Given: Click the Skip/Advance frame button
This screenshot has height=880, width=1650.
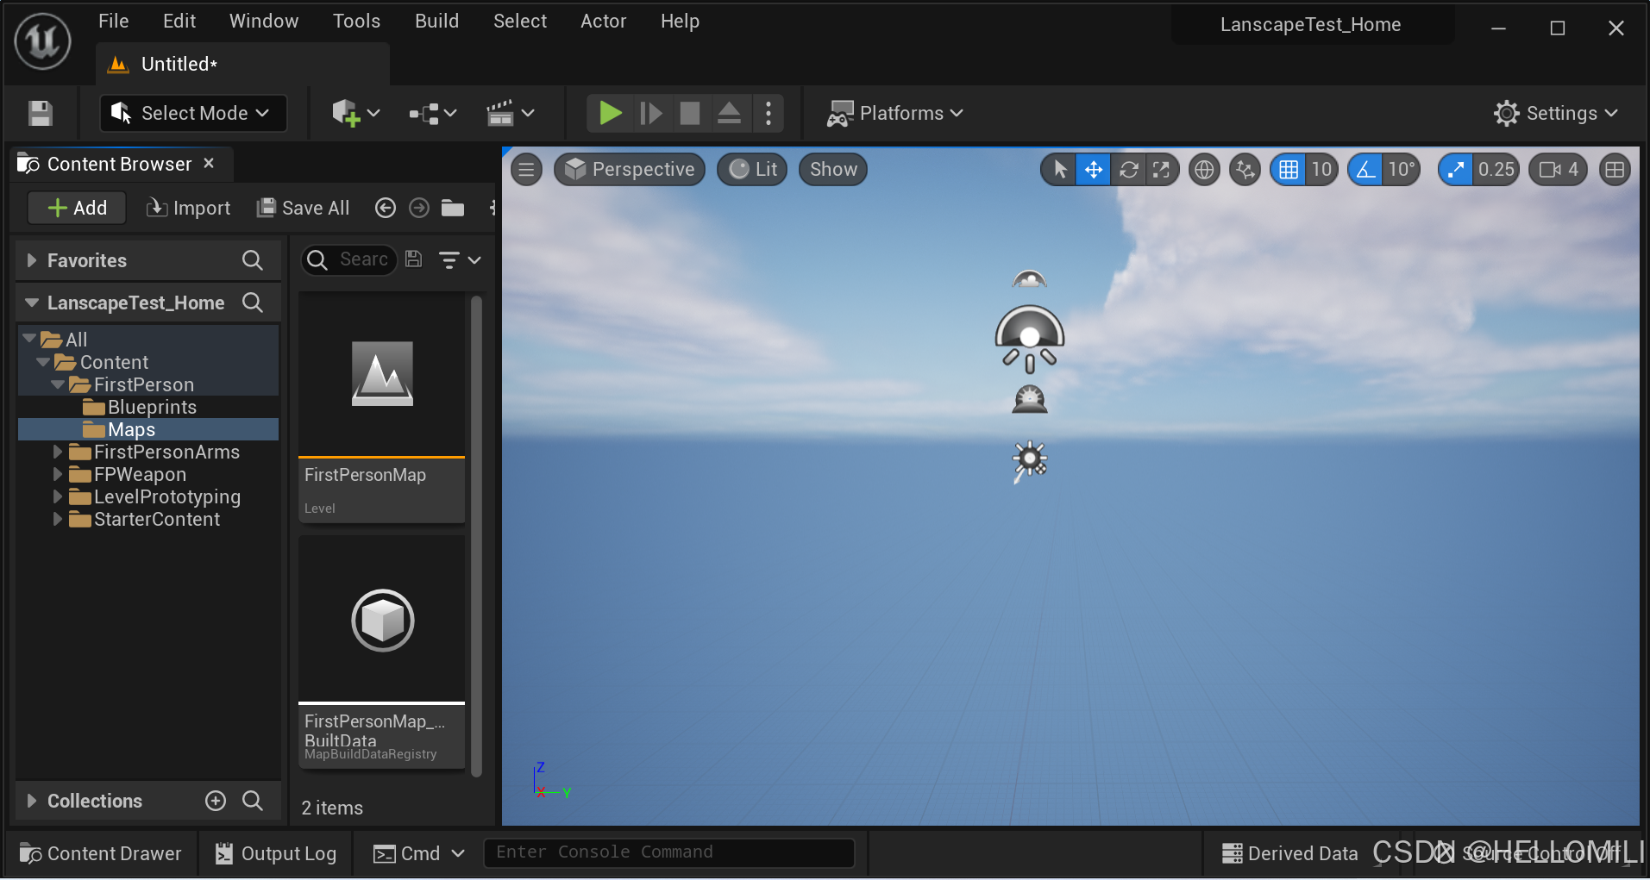Looking at the screenshot, I should coord(650,113).
